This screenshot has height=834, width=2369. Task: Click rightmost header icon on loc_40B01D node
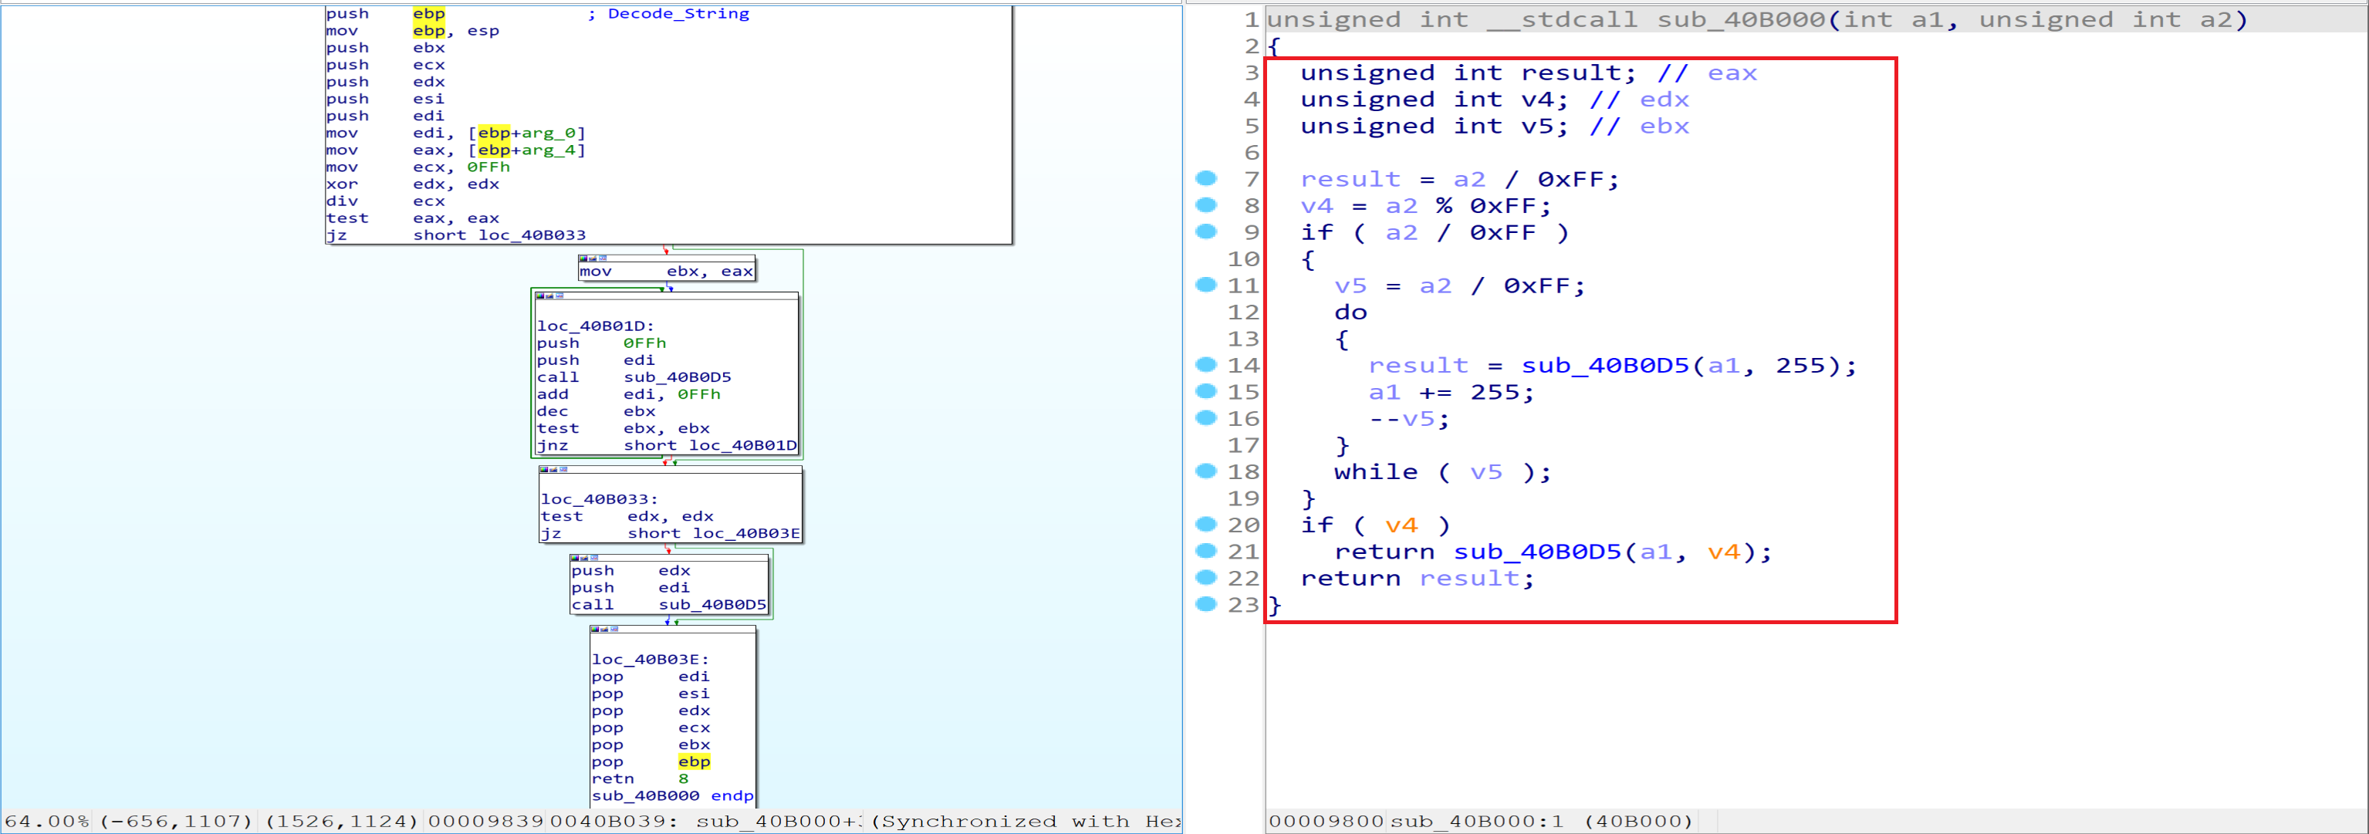coord(559,296)
